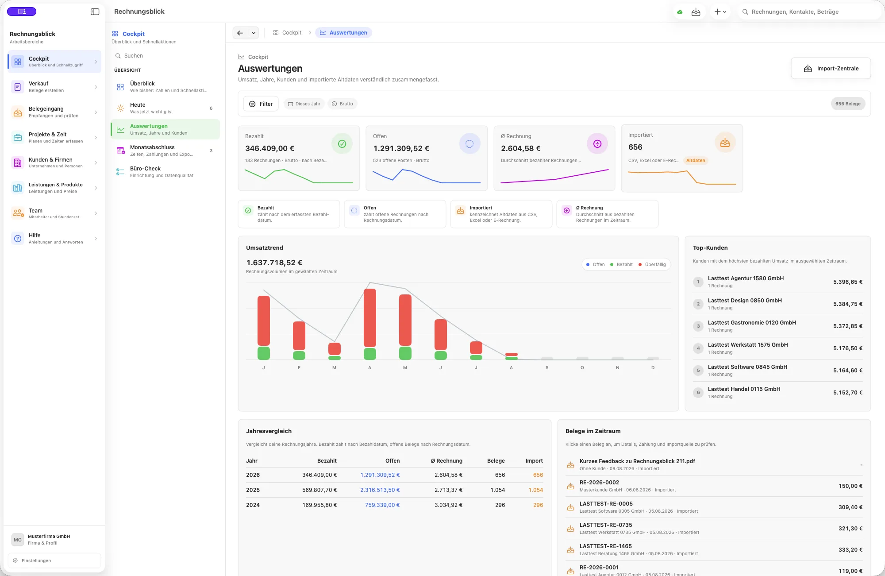Select the Büro-Check menu item
This screenshot has height=576, width=885.
point(165,172)
